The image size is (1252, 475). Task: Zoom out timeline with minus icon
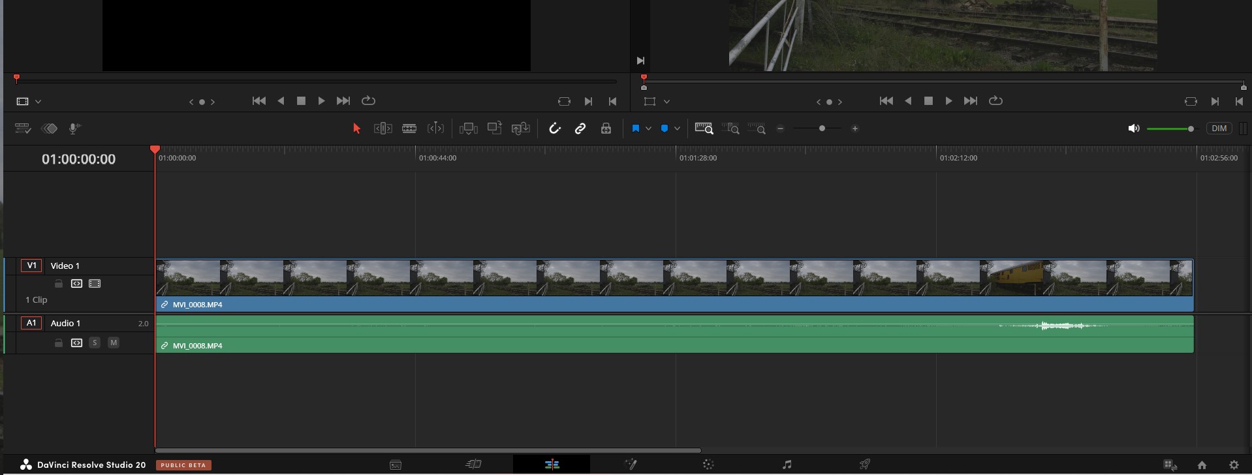[x=780, y=129]
